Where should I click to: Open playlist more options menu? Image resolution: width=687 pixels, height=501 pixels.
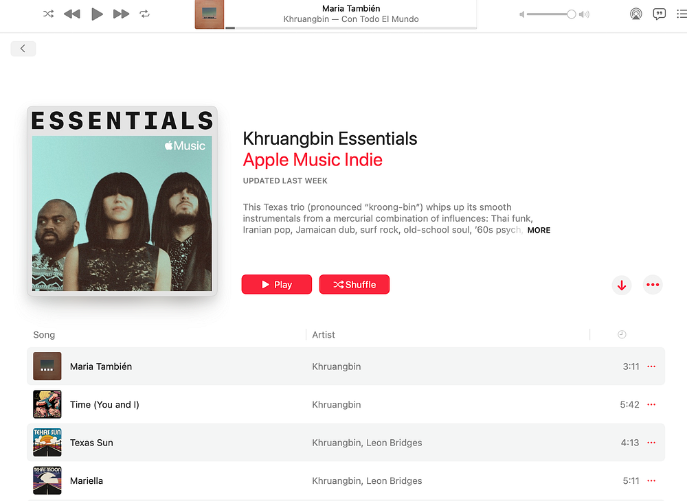click(x=653, y=285)
